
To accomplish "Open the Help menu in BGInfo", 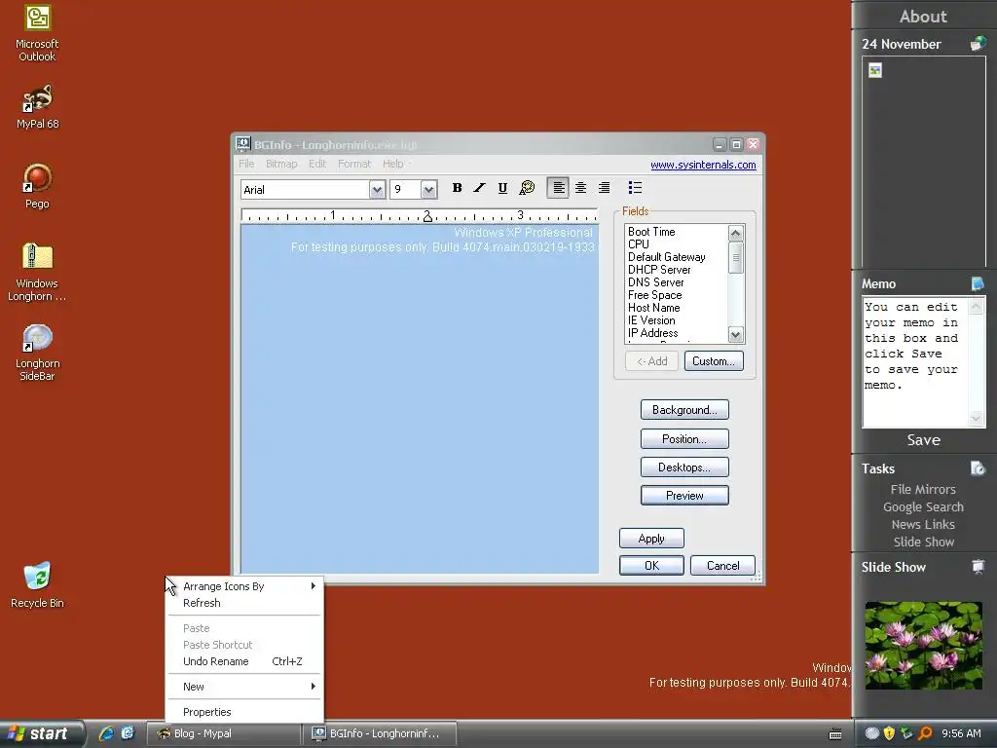I will (x=393, y=164).
